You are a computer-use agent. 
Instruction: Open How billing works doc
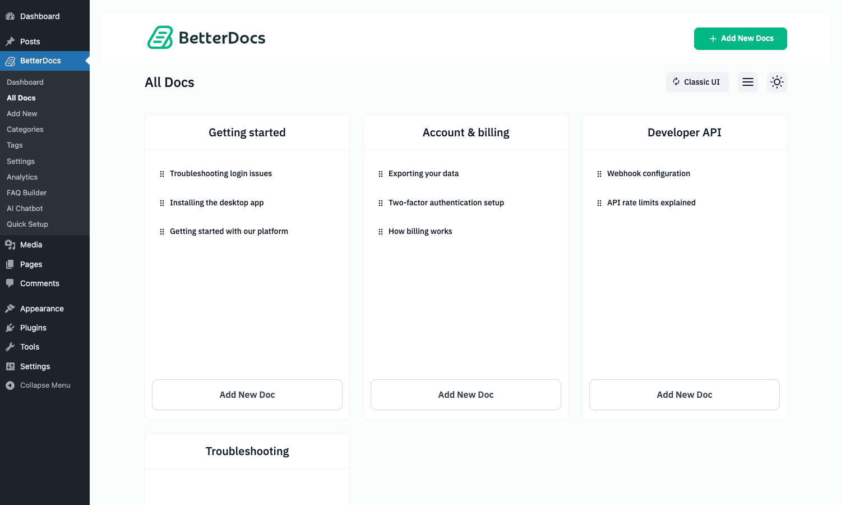click(420, 231)
